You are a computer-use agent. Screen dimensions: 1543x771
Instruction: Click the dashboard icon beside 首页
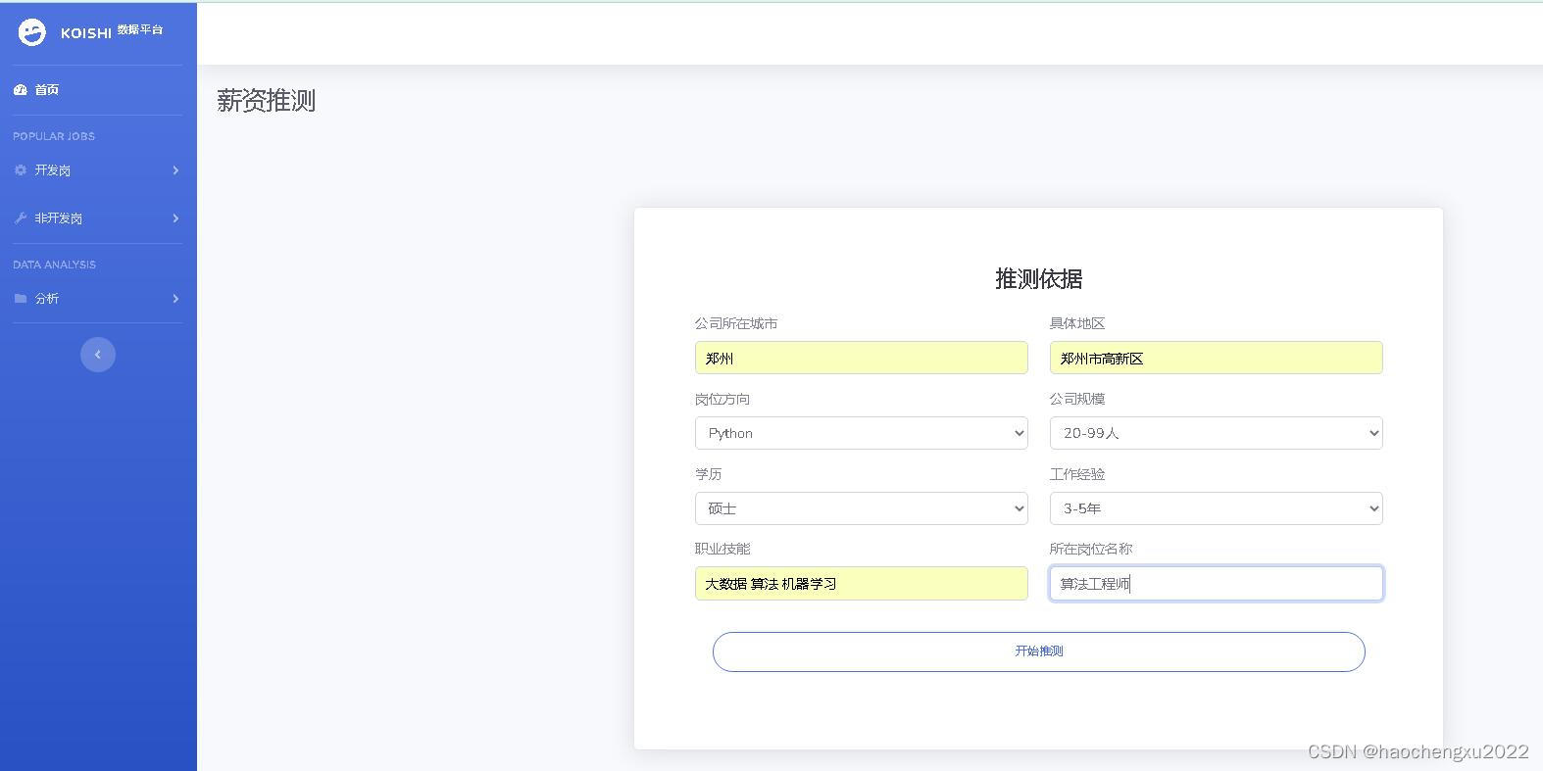(x=21, y=89)
